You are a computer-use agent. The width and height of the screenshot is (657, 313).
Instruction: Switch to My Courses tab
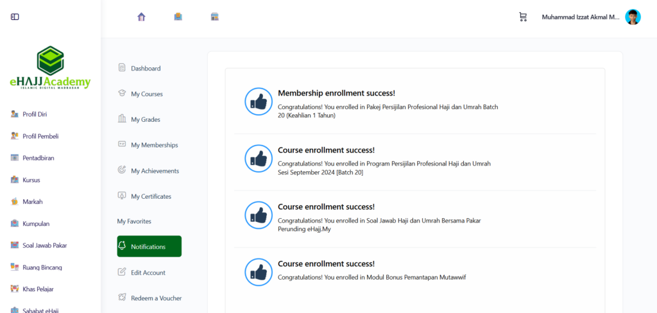click(x=146, y=94)
